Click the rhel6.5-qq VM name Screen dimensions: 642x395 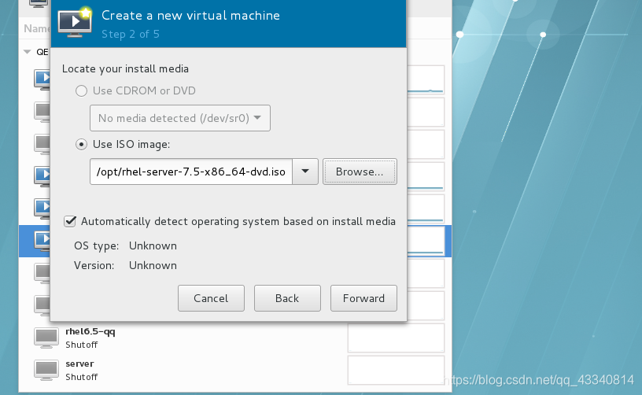click(90, 332)
